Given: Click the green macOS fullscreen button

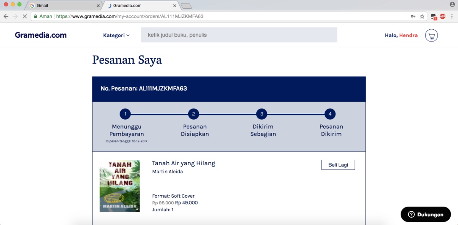Looking at the screenshot, I should coord(19,4).
